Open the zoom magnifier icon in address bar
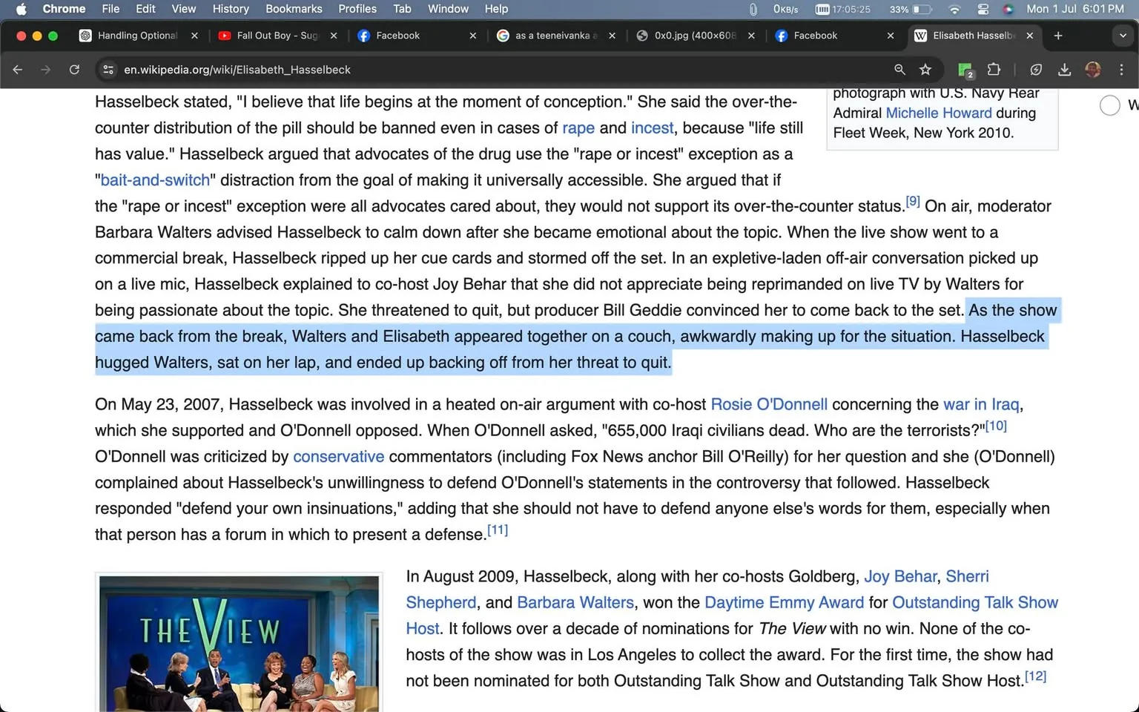Screen dimensions: 1139x712 899,70
